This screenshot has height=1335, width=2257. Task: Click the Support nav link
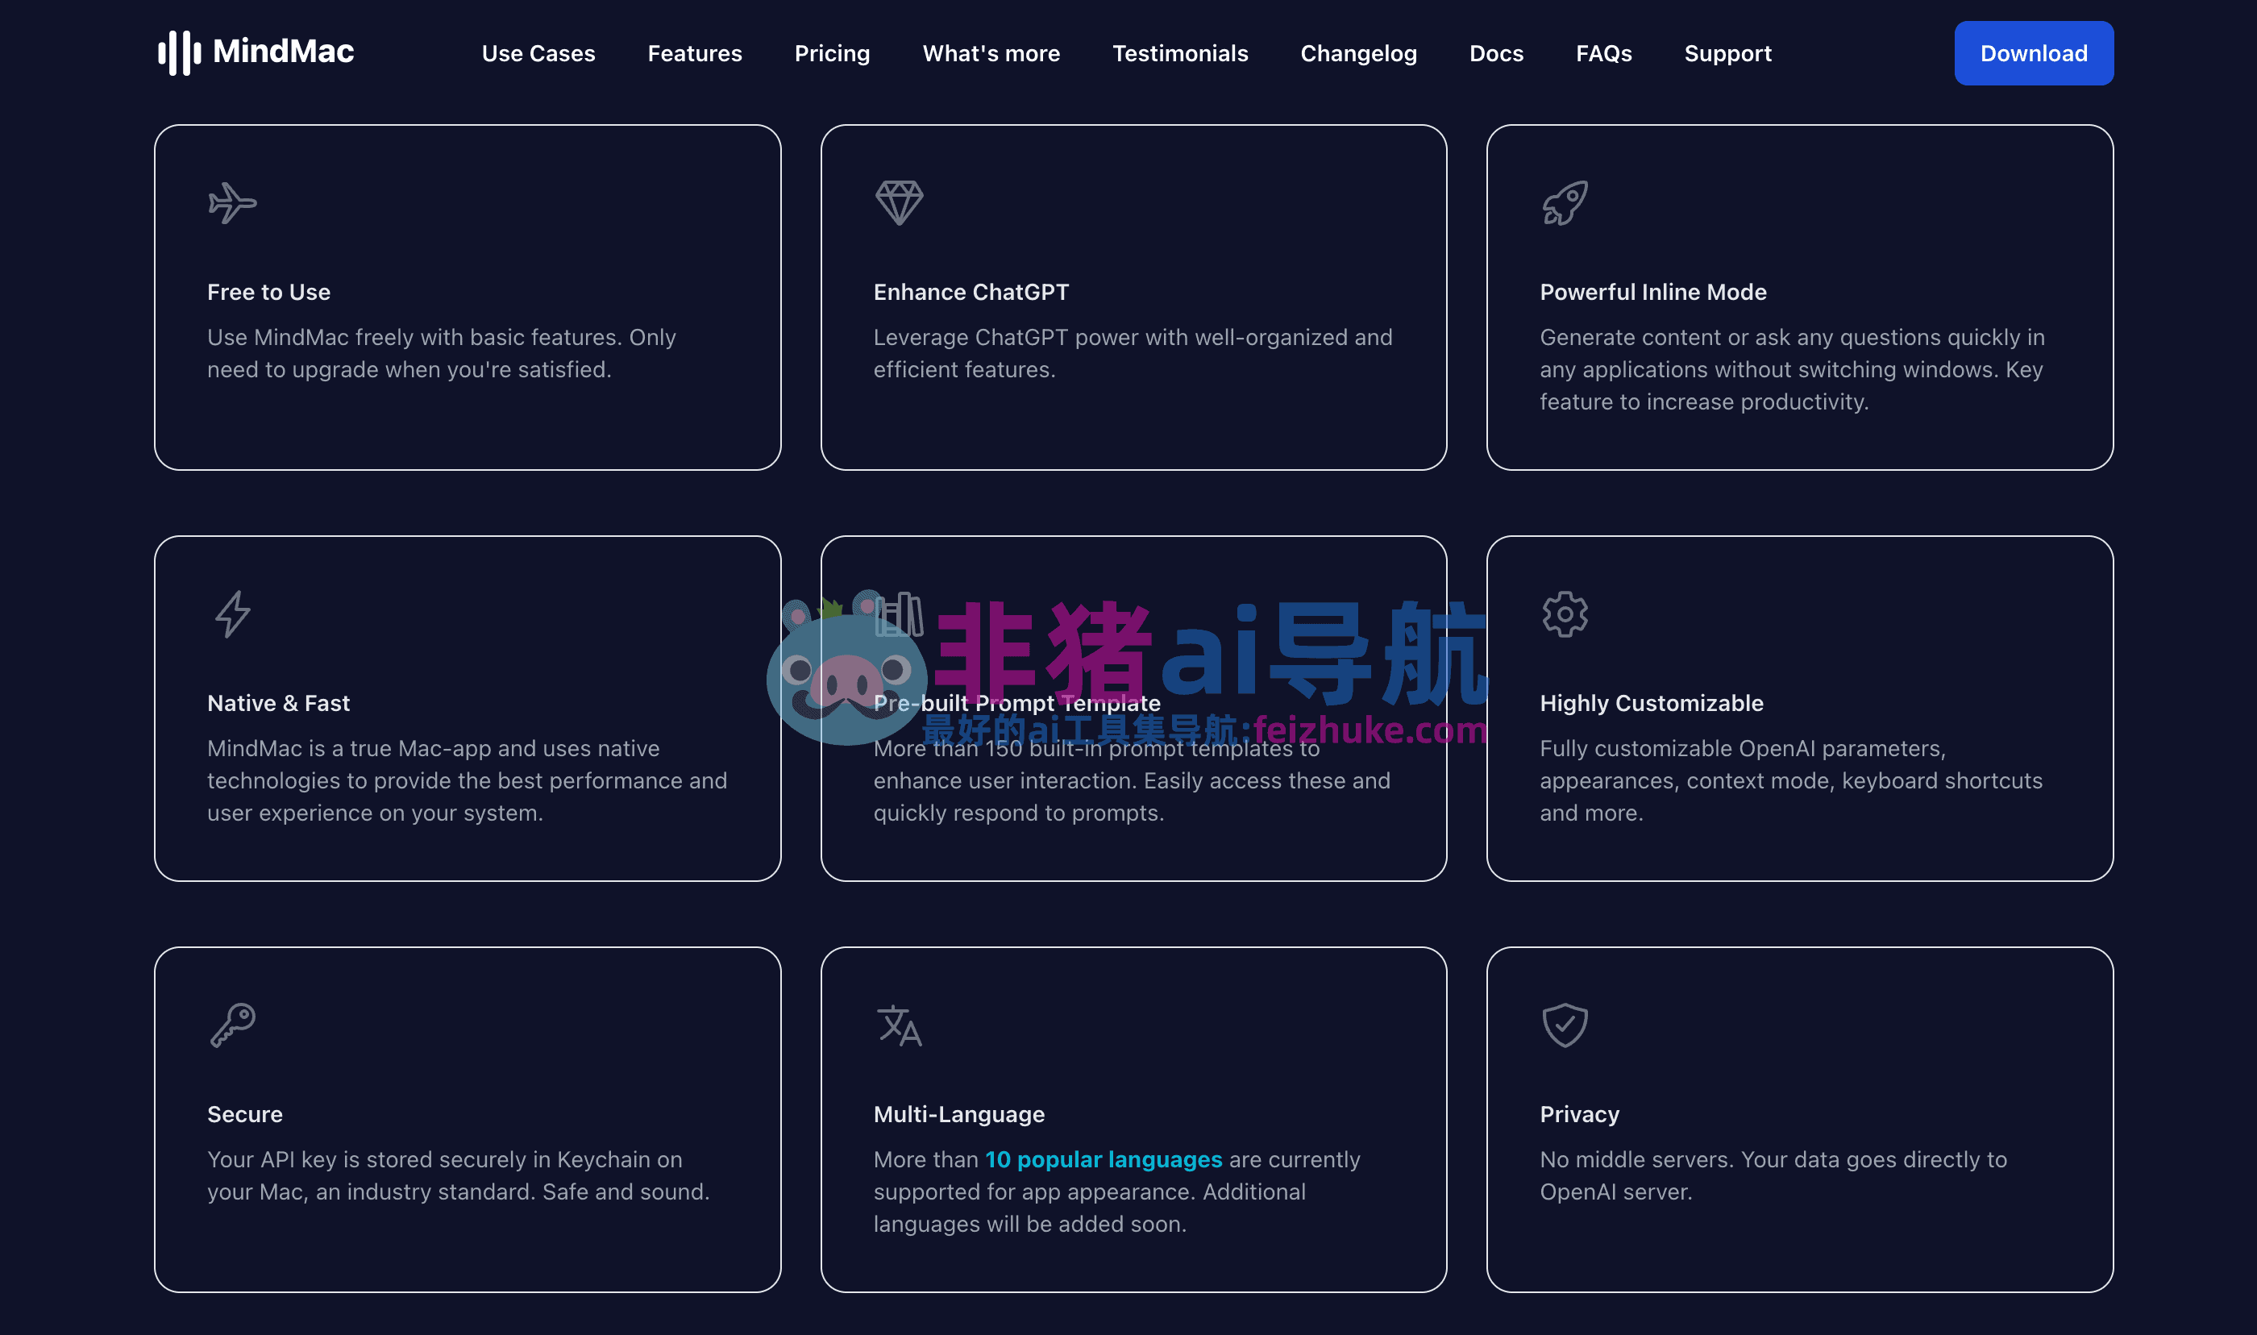1727,54
